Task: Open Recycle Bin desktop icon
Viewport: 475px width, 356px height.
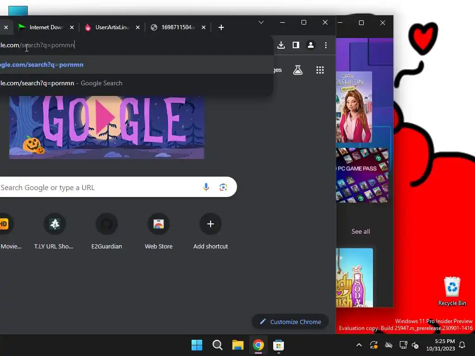Action: click(x=452, y=291)
